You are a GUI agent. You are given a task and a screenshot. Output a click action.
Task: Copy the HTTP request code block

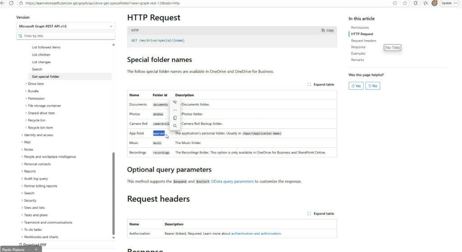click(x=328, y=30)
